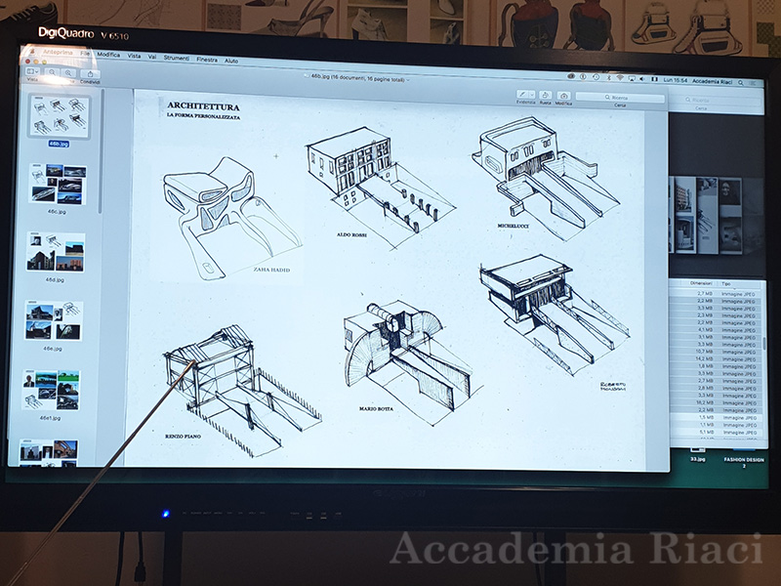The height and width of the screenshot is (586, 781).
Task: Click the Finder list vertical scrollbar
Action: point(763,344)
